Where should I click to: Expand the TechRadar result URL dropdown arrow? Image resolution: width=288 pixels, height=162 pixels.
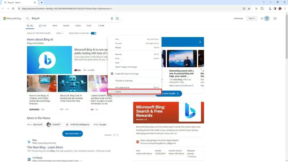coord(81,161)
